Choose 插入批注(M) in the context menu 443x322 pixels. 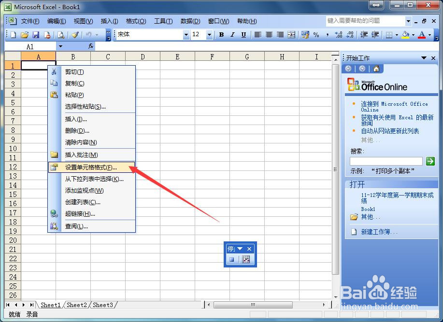point(91,154)
